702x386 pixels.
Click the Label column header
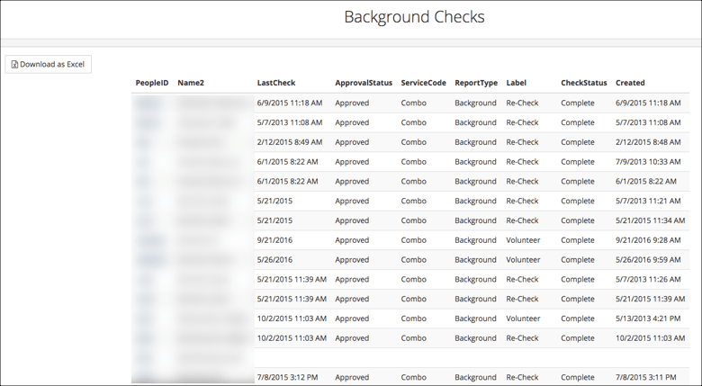517,83
